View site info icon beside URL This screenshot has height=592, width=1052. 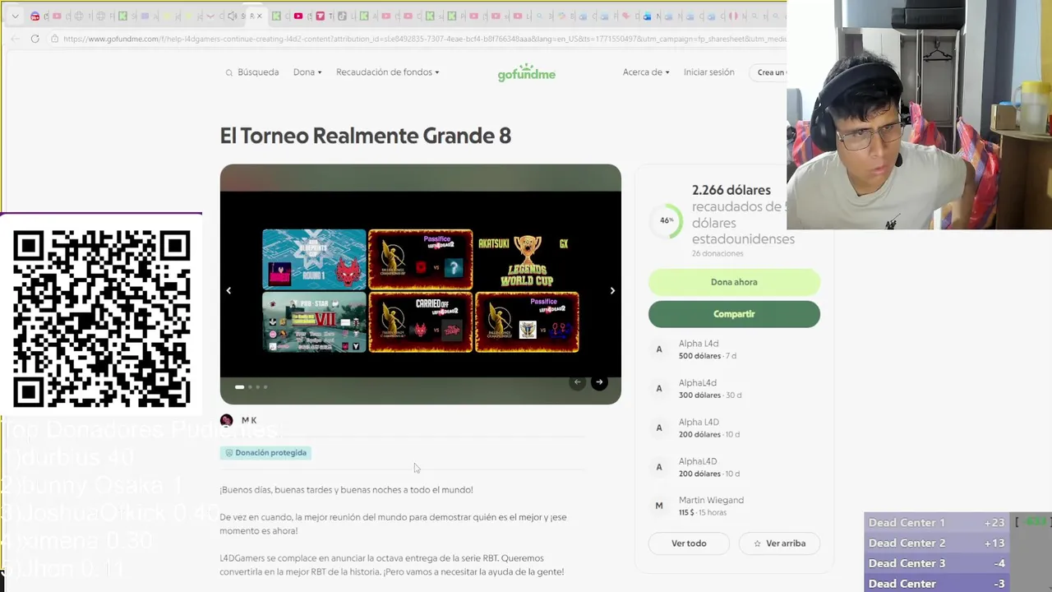click(54, 39)
